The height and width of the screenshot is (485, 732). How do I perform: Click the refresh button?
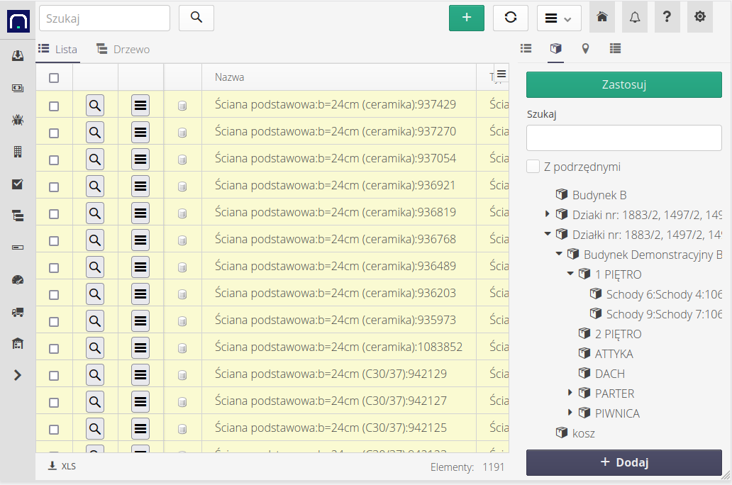(x=510, y=18)
